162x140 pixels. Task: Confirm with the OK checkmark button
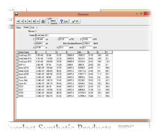pyautogui.click(x=75, y=21)
